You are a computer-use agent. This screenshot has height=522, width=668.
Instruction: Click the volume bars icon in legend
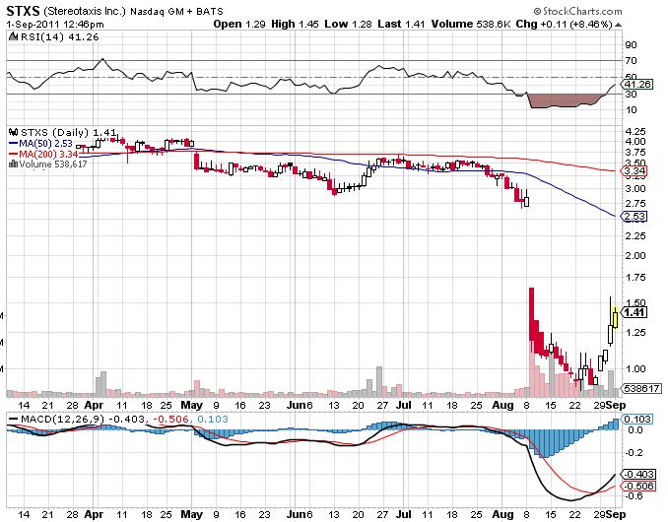tap(13, 163)
